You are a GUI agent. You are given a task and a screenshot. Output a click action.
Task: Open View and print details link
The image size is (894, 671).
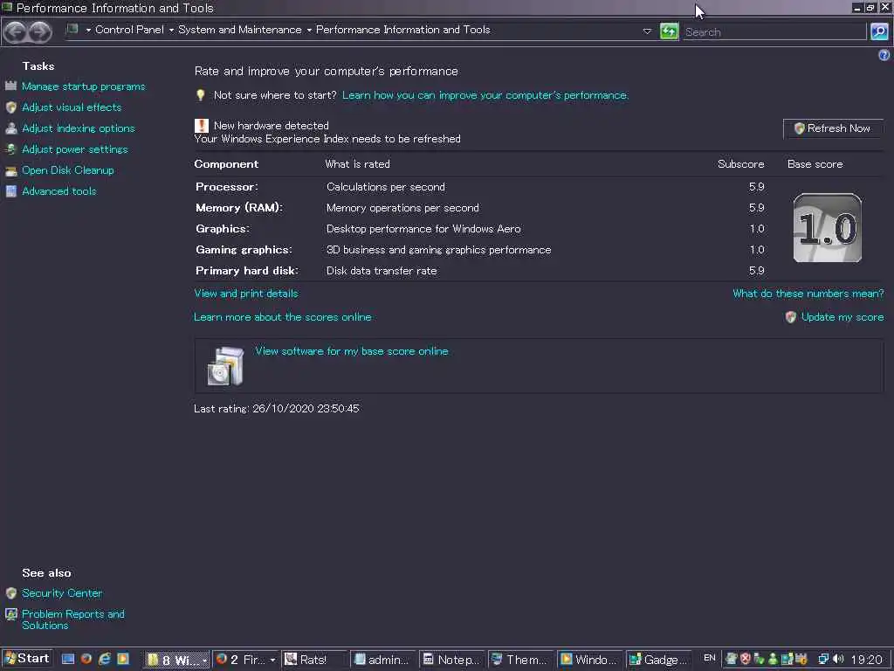(245, 294)
